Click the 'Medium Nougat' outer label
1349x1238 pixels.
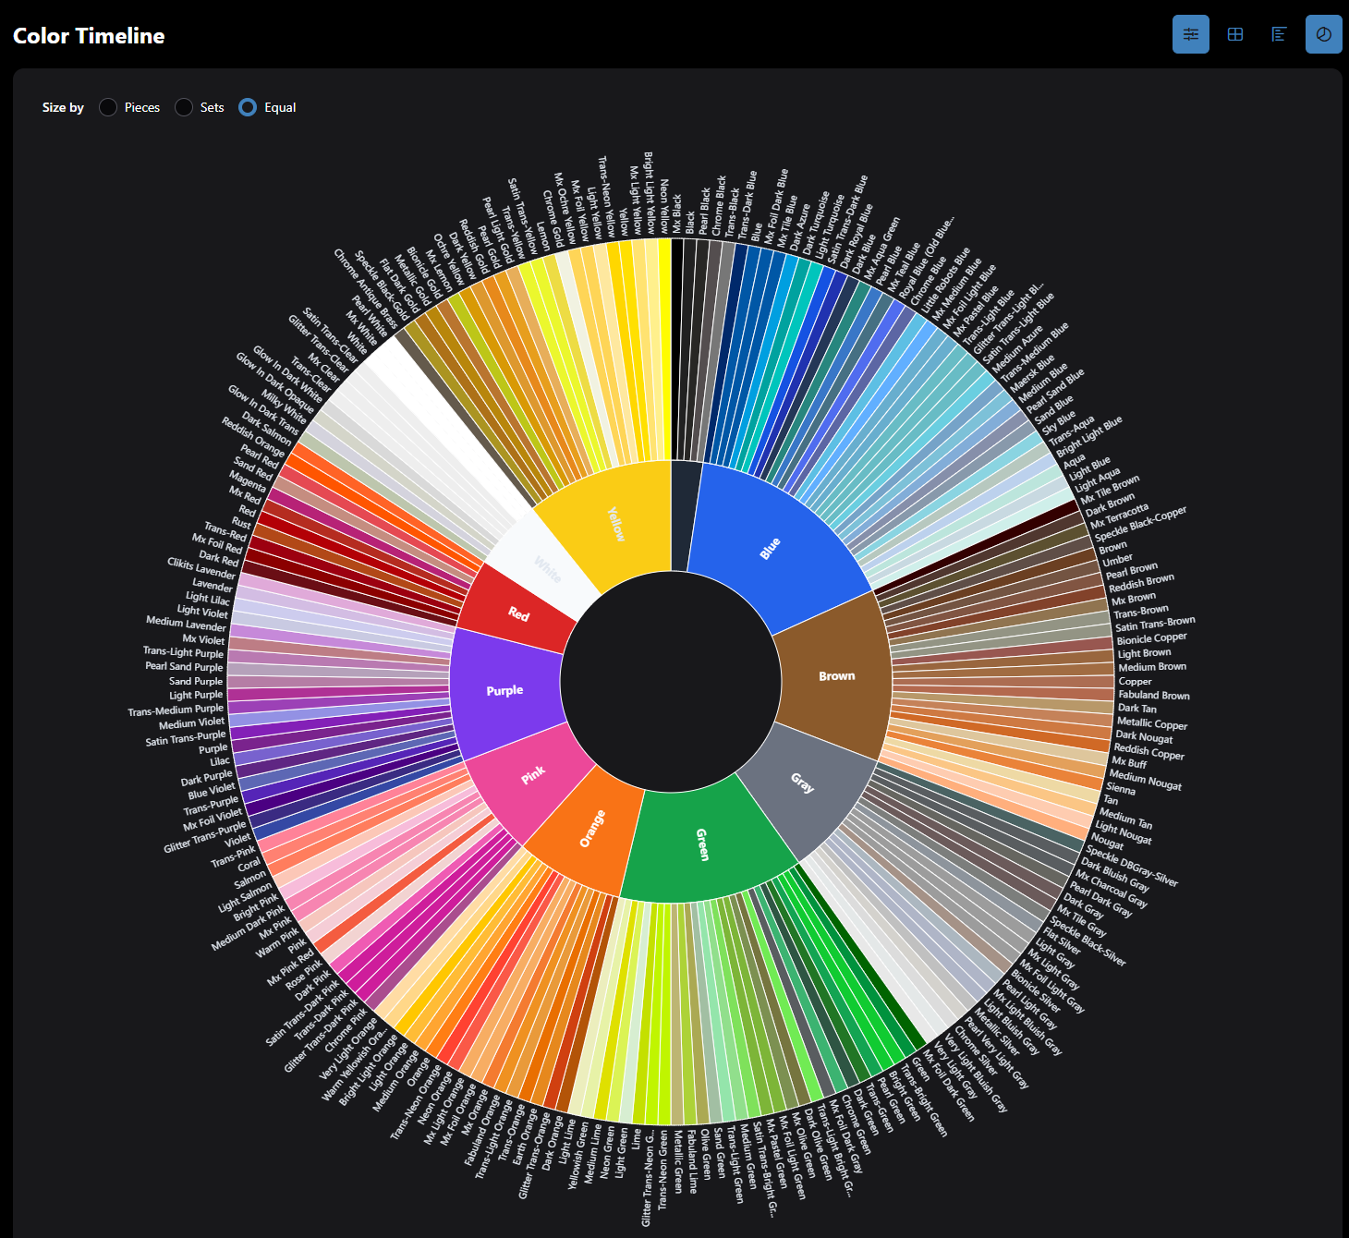click(x=1145, y=779)
